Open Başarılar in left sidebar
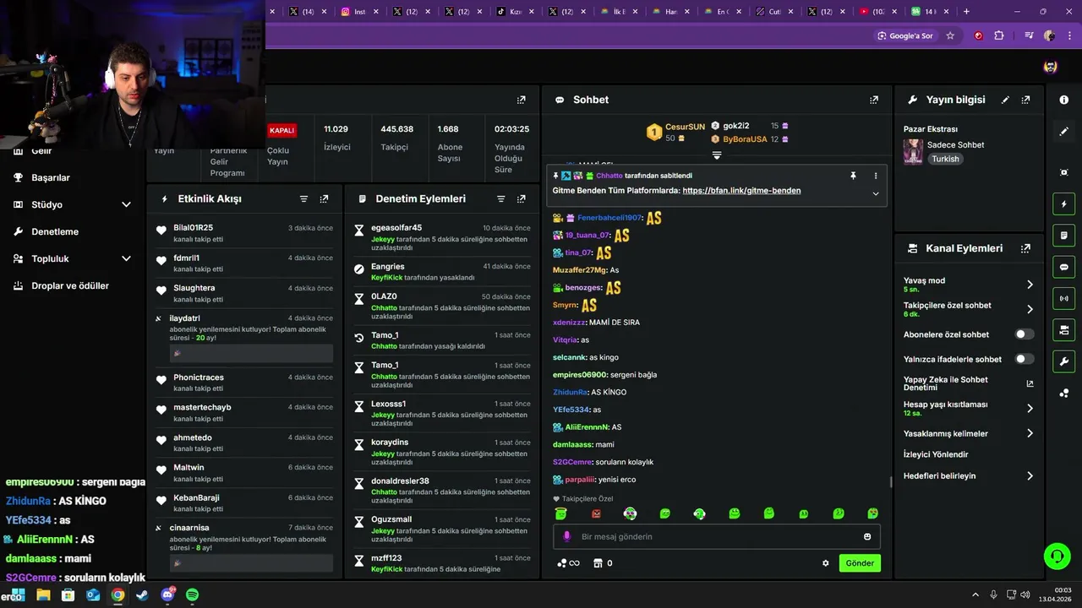Viewport: 1082px width, 608px height. point(51,177)
